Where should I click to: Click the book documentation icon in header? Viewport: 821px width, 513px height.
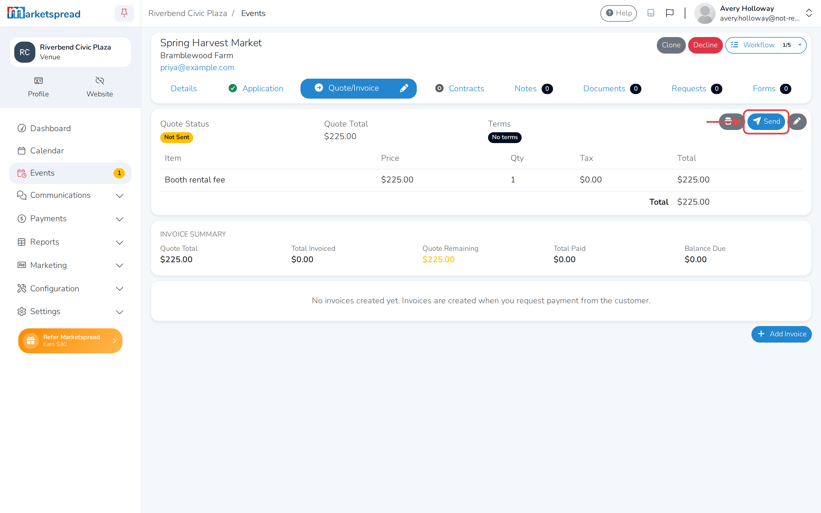(x=650, y=13)
